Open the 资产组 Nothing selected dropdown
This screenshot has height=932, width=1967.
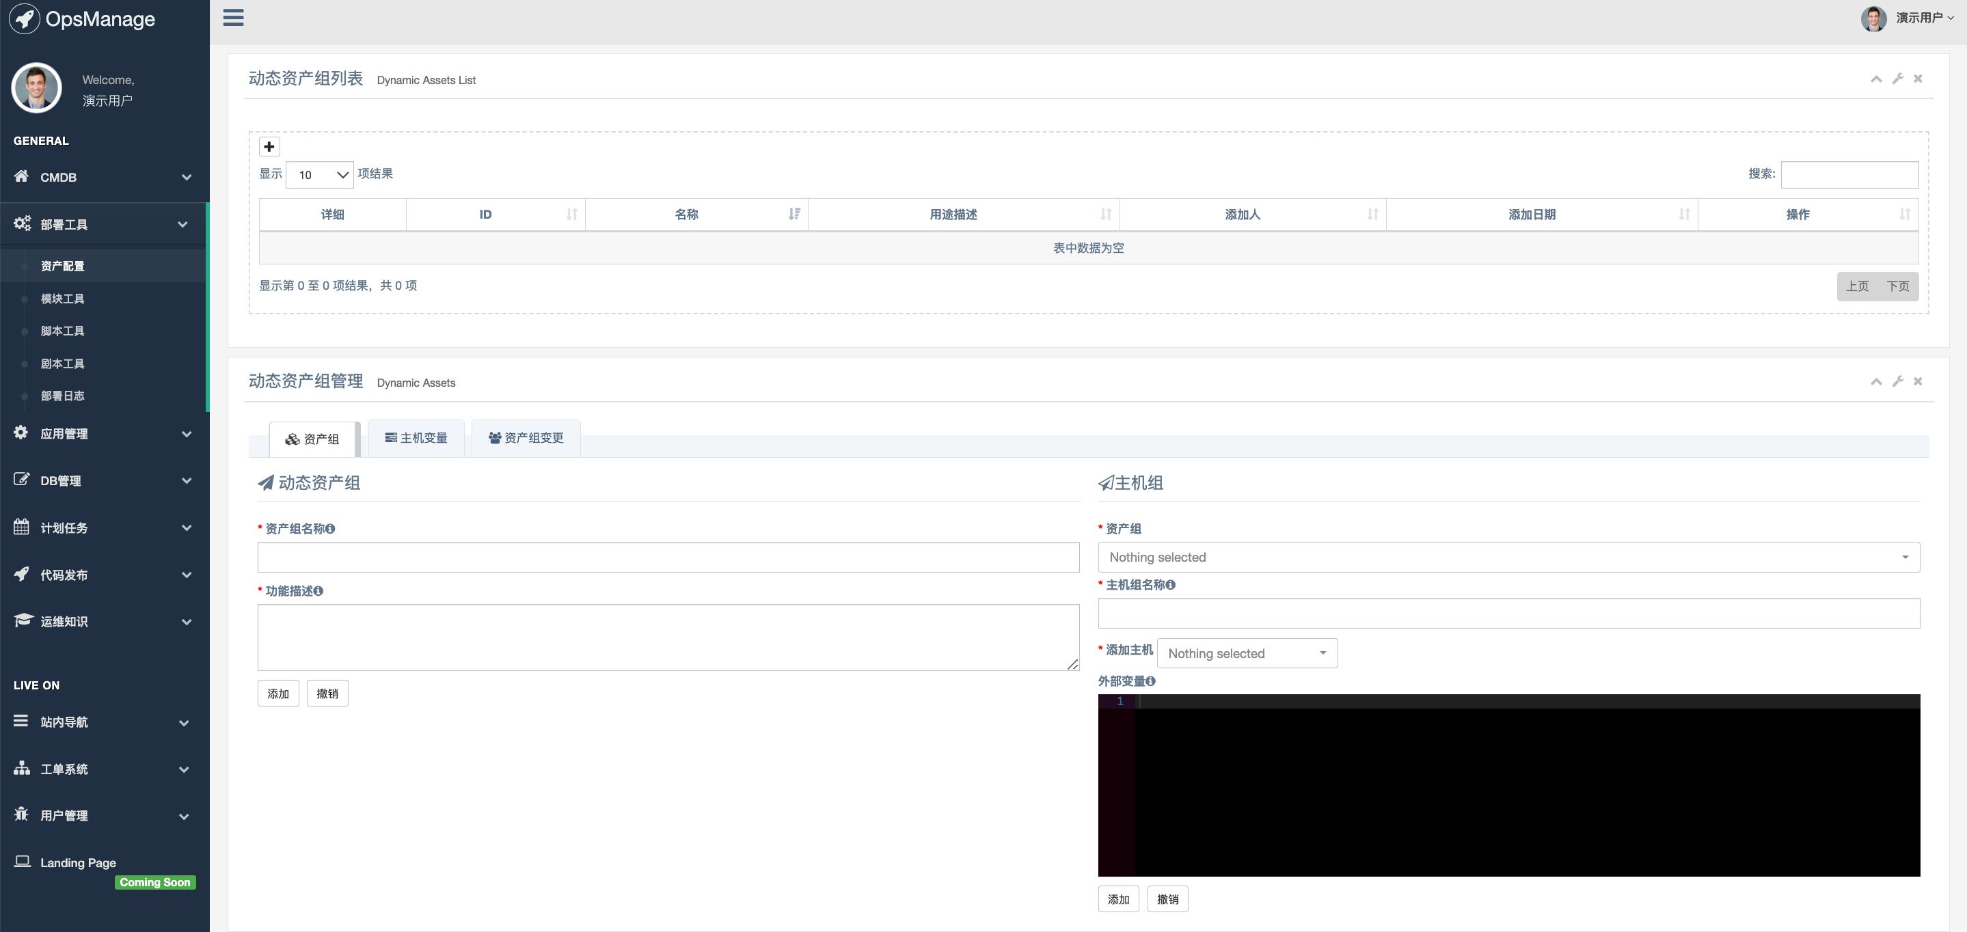tap(1508, 557)
